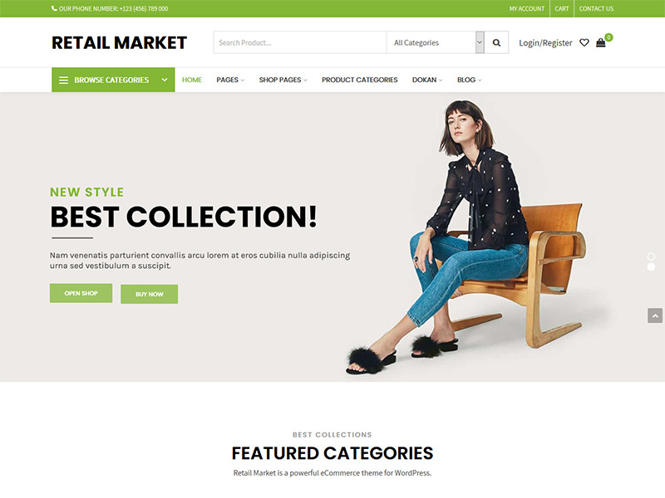This screenshot has height=498, width=665.
Task: Open the All Categories dropdown
Action: point(435,43)
